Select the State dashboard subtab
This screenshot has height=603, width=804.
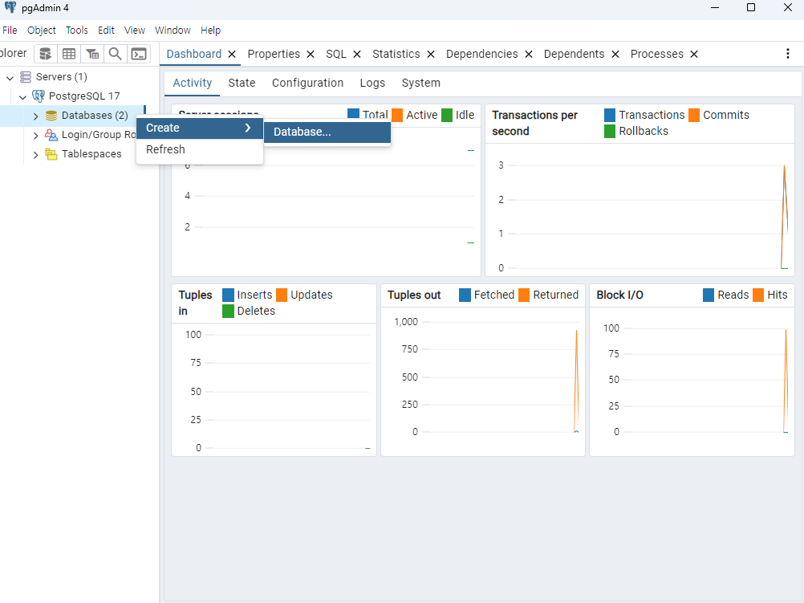242,84
